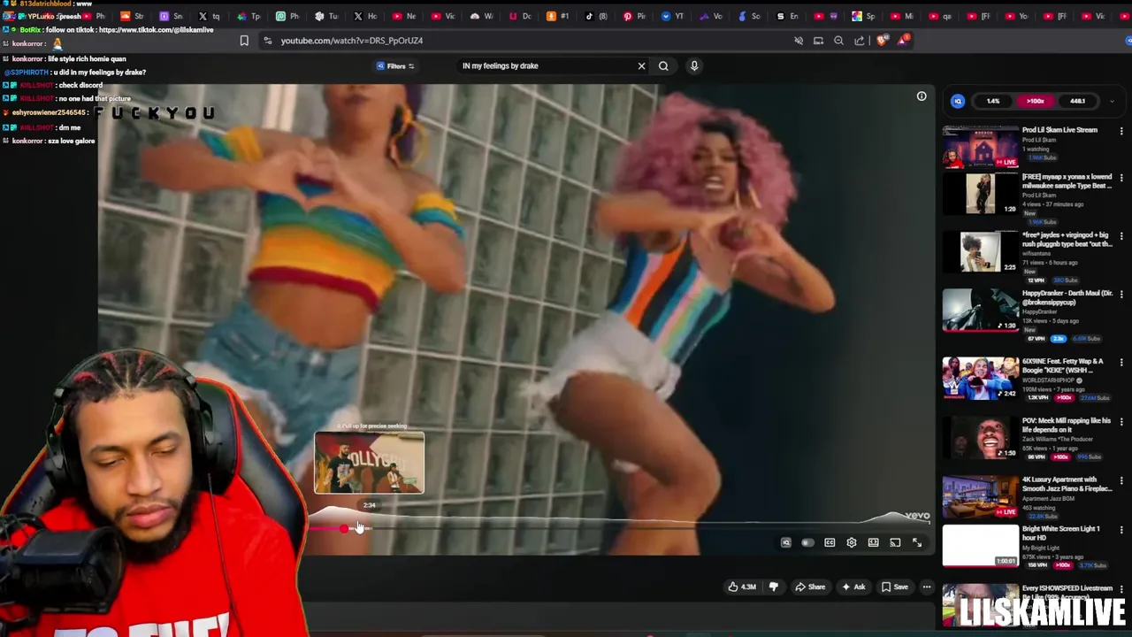The height and width of the screenshot is (637, 1132).
Task: Open player settings gear
Action: pos(852,543)
